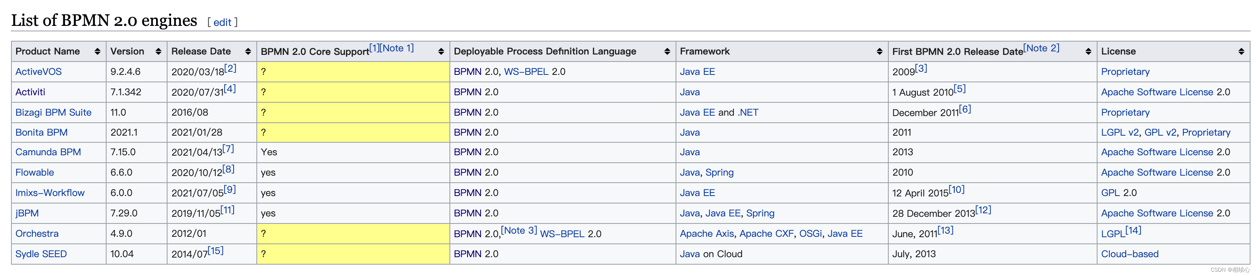Follow citation [7] after Camunda release date
Viewport: 1256px width, 276px height.
pyautogui.click(x=228, y=149)
